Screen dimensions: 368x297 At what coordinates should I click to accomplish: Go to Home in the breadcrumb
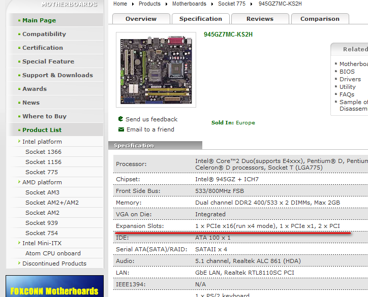[x=120, y=4]
